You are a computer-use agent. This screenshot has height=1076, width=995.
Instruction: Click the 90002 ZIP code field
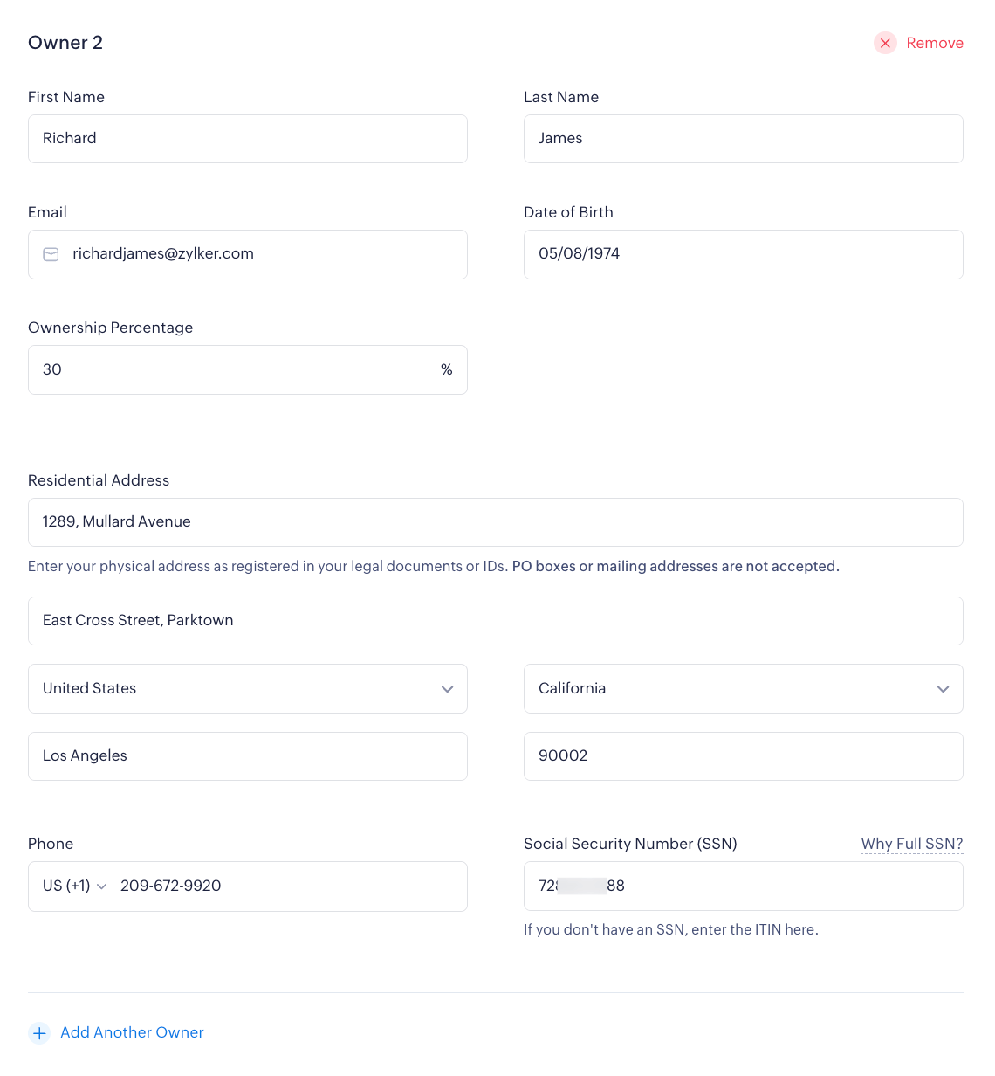(743, 756)
